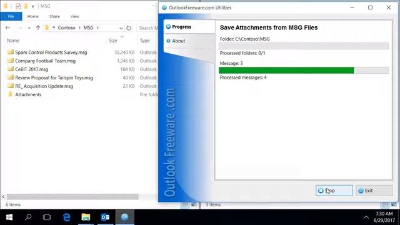The height and width of the screenshot is (225, 400).
Task: Open the File tab in Explorer ribbon
Action: (11, 16)
